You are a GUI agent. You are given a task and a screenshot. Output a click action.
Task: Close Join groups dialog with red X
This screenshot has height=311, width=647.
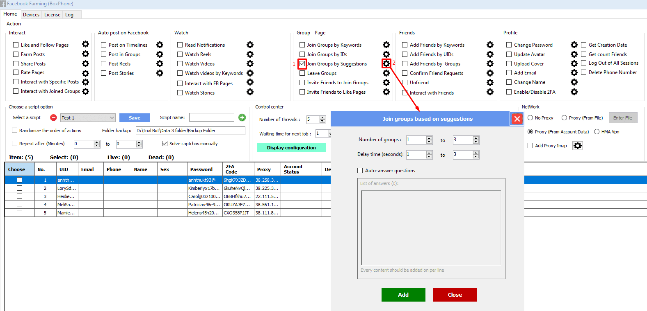[517, 119]
